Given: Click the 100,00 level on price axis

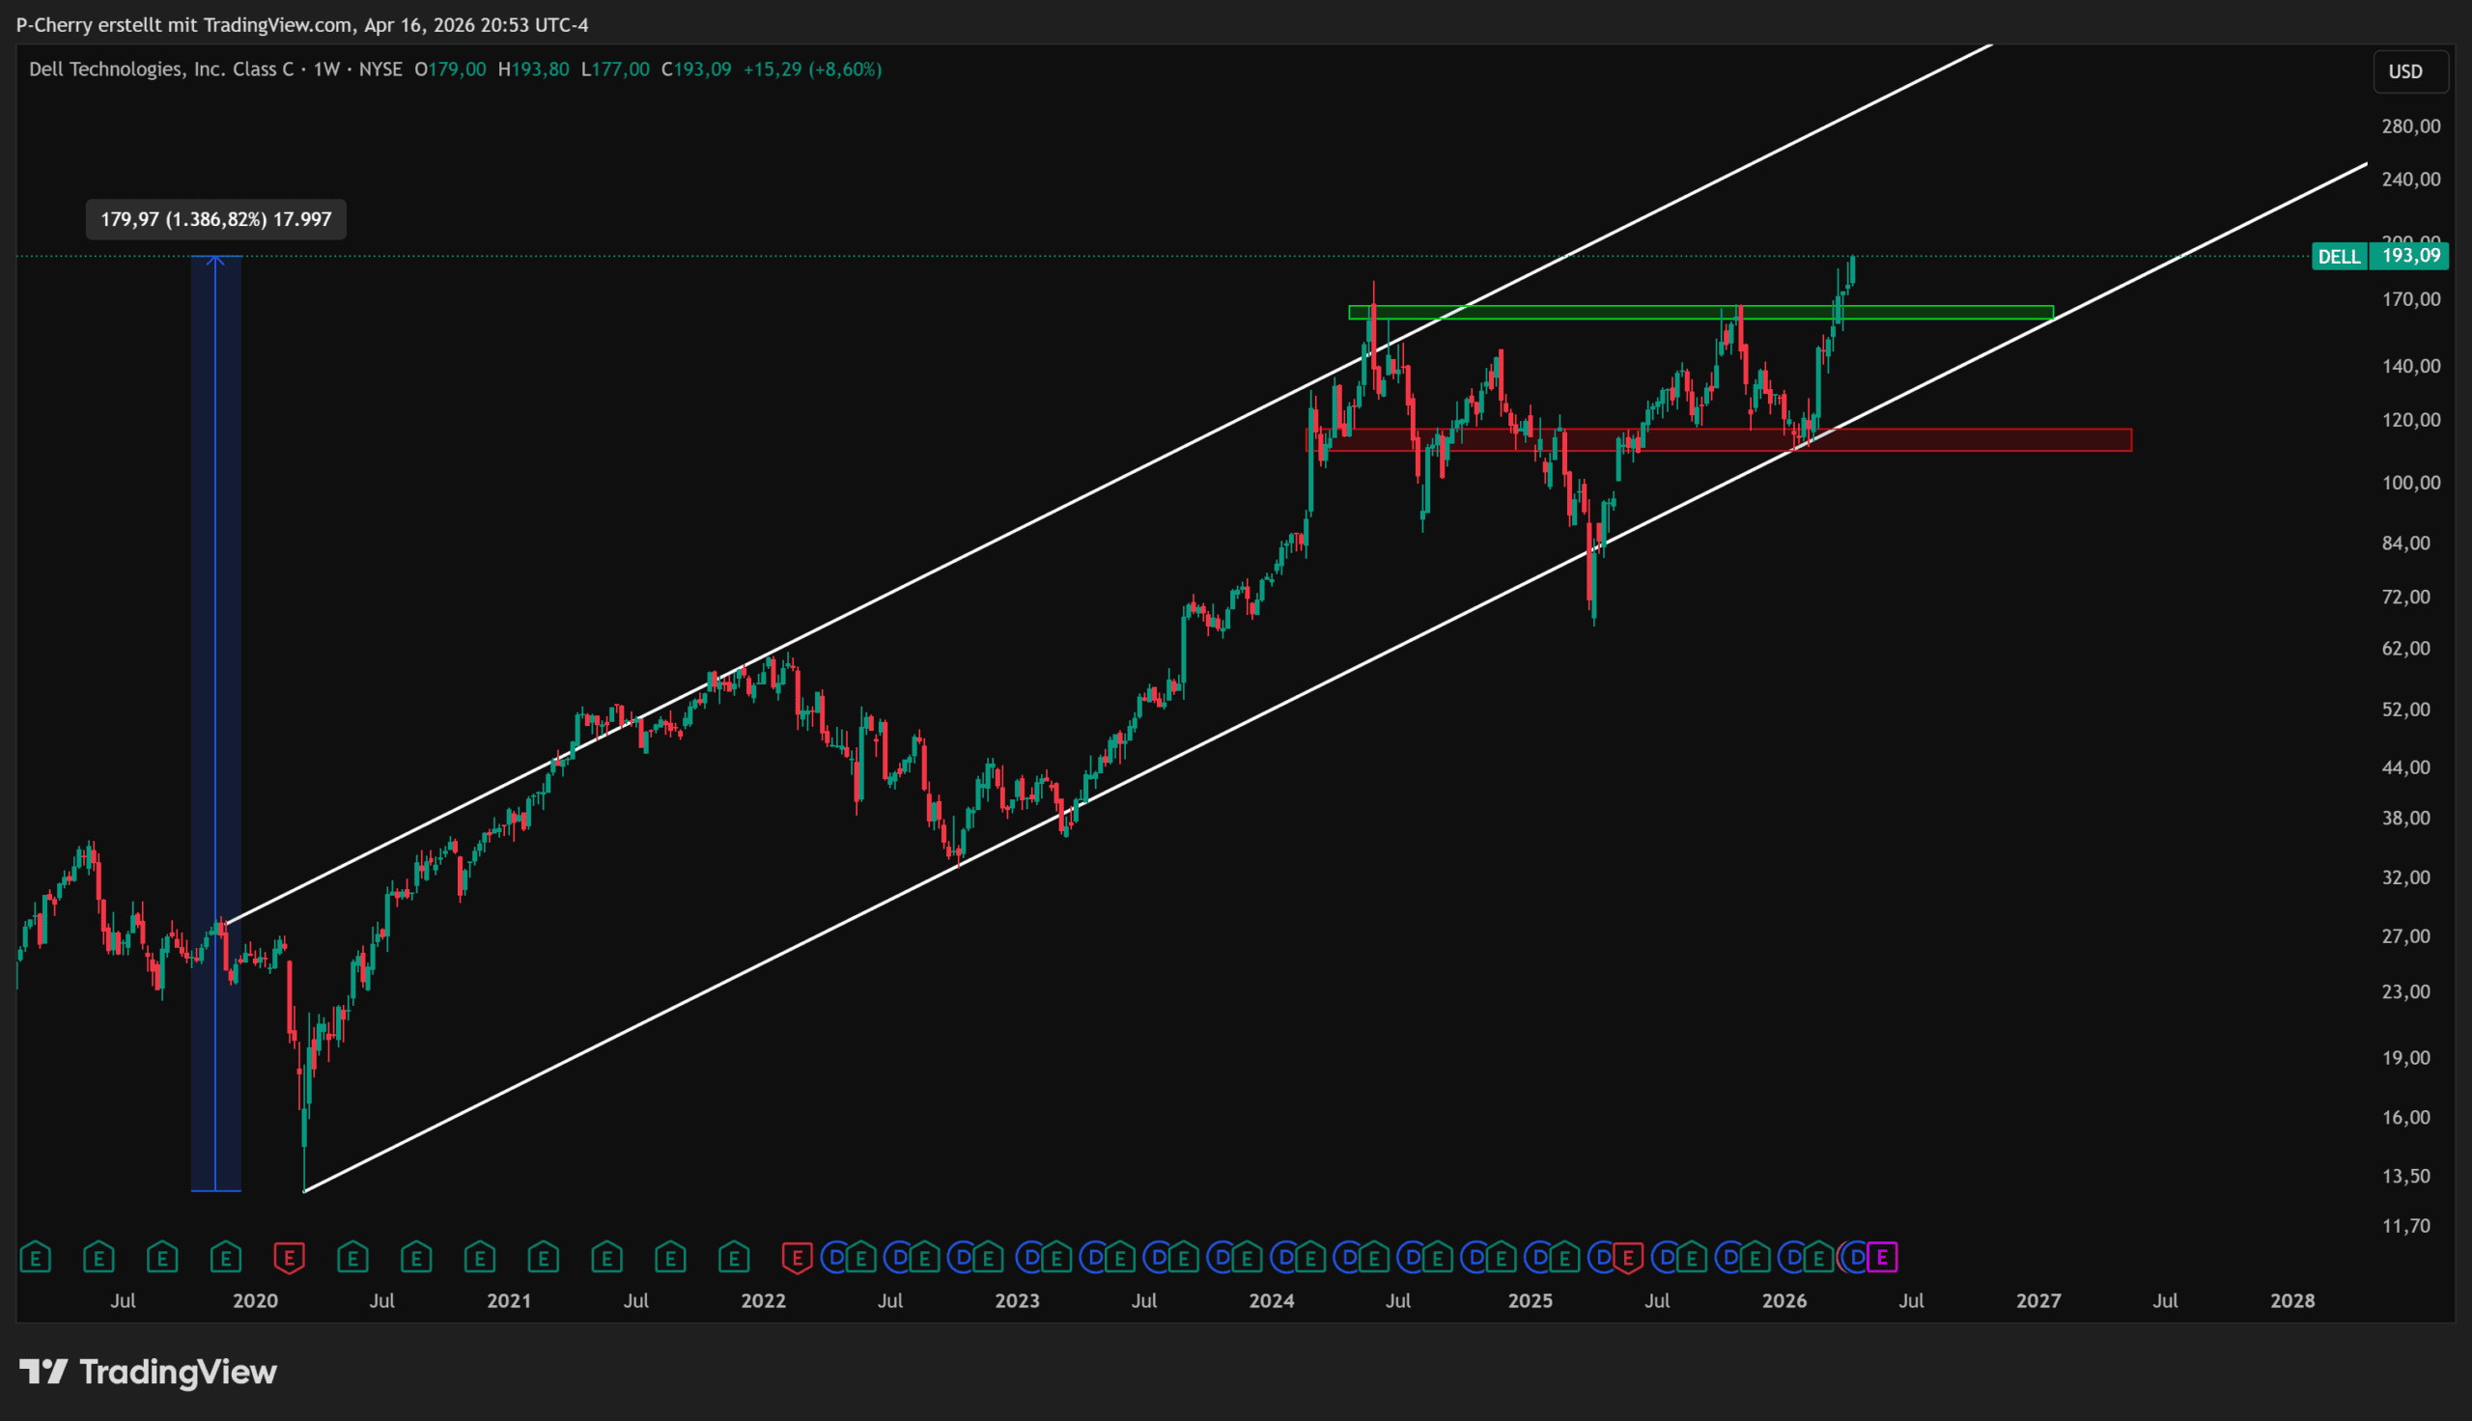Looking at the screenshot, I should click(x=2410, y=483).
